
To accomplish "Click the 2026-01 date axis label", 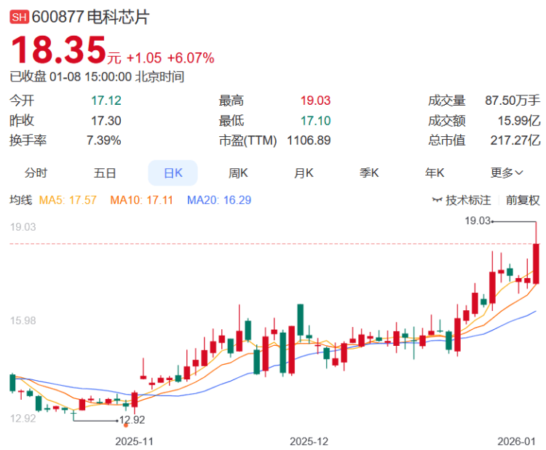I will click(x=516, y=441).
